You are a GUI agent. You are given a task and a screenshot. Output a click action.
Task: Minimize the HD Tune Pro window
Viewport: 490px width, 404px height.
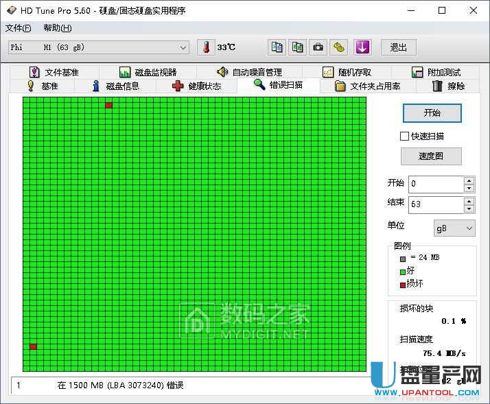click(411, 10)
